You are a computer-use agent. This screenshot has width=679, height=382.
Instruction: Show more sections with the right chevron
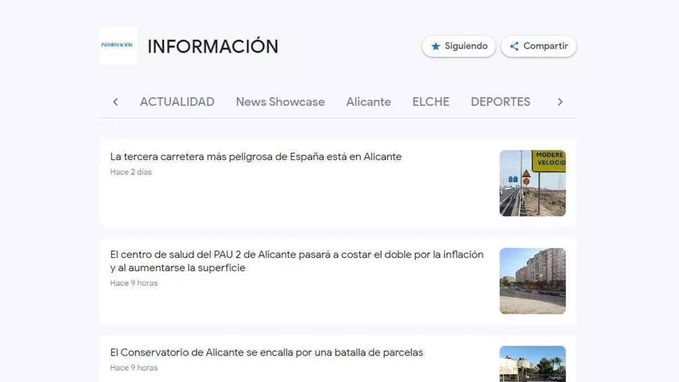(560, 102)
